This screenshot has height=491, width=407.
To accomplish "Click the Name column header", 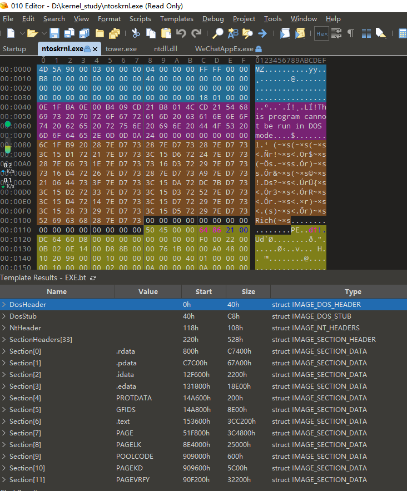I will point(57,291).
